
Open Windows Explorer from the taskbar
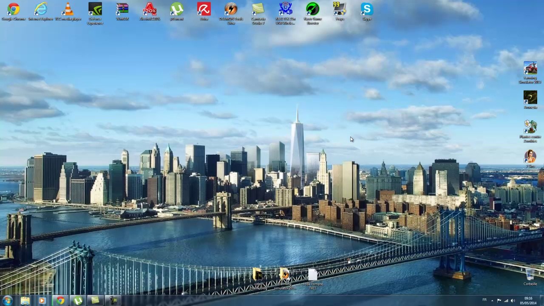click(25, 301)
